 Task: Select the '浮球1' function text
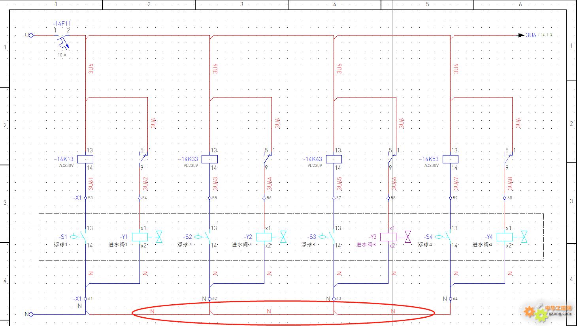tap(61, 245)
